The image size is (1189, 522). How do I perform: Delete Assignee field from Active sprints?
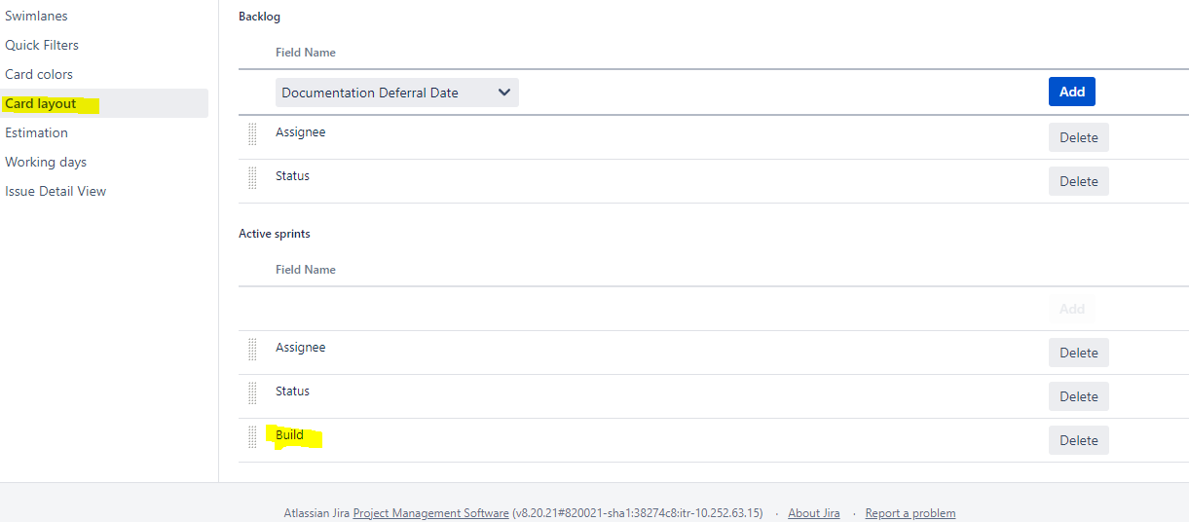coord(1079,353)
